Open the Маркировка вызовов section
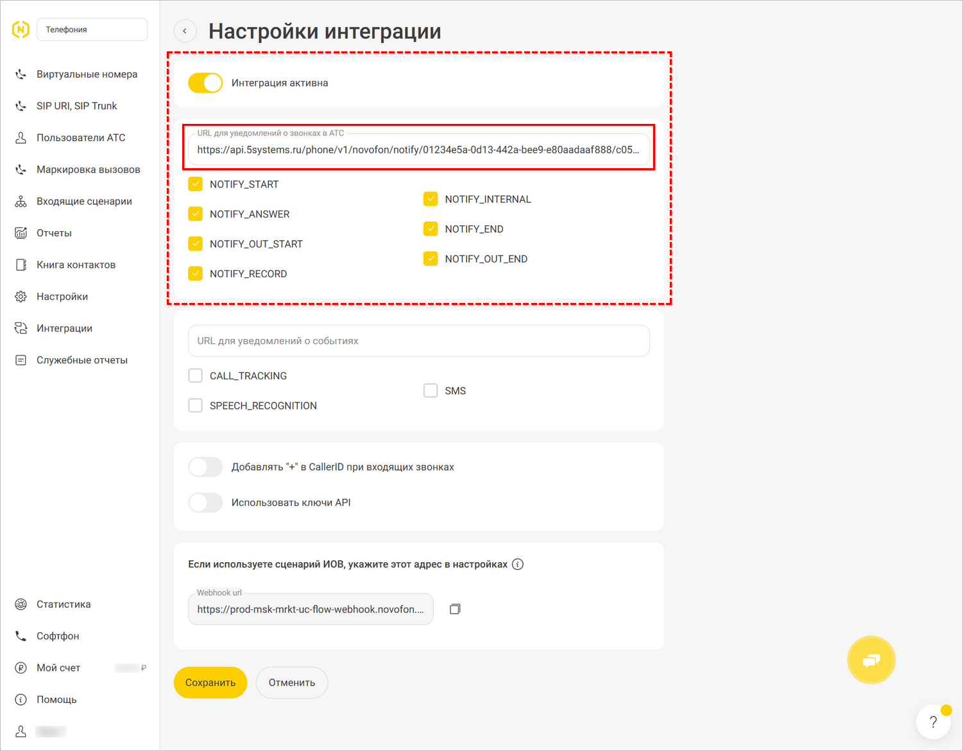This screenshot has width=963, height=751. (21, 169)
